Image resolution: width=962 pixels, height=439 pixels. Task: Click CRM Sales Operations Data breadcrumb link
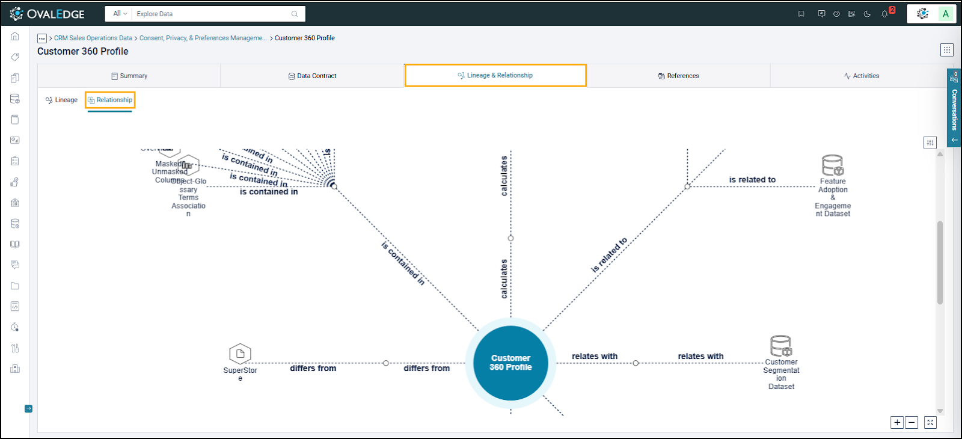pos(93,38)
